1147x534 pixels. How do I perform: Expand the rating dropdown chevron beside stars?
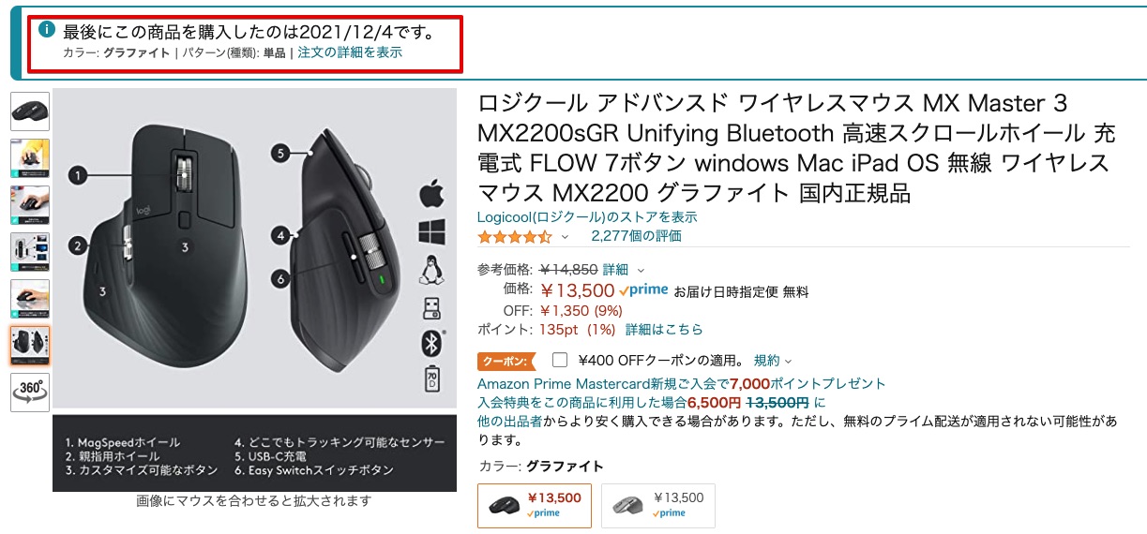point(565,237)
